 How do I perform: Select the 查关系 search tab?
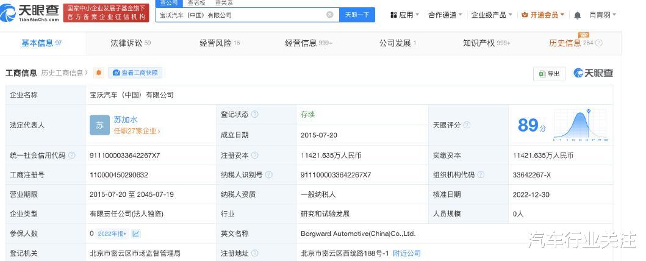[x=224, y=3]
